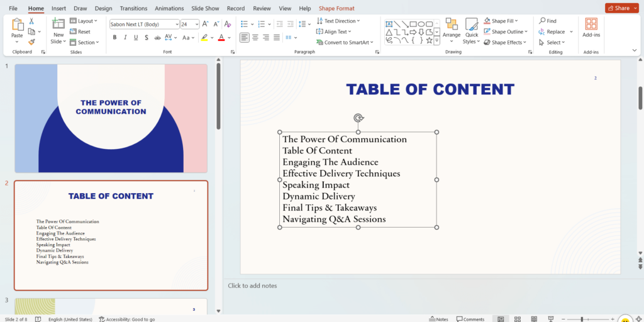The height and width of the screenshot is (322, 644).
Task: Click the zoom slider in status bar
Action: (582, 319)
